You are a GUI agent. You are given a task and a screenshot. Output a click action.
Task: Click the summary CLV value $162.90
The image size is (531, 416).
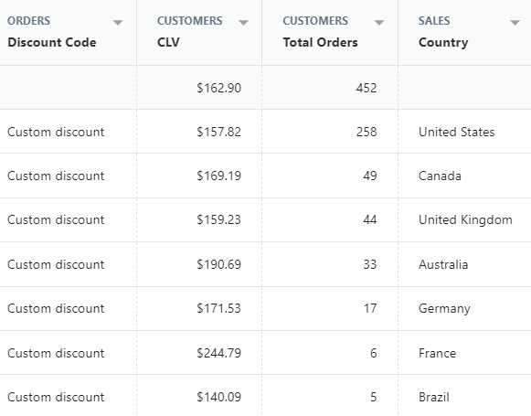[x=218, y=88]
